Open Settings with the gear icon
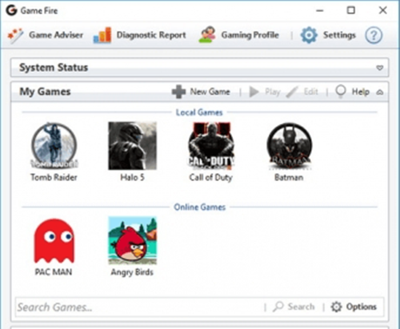This screenshot has width=400, height=329. (329, 35)
